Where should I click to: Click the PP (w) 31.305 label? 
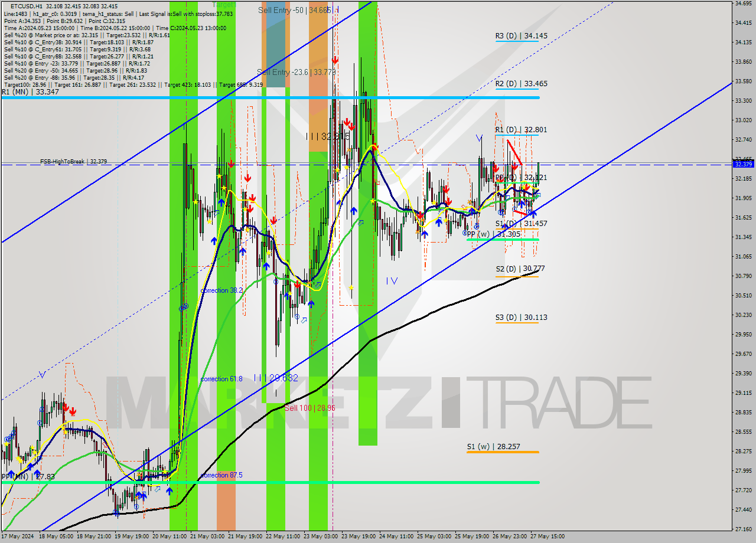click(493, 234)
